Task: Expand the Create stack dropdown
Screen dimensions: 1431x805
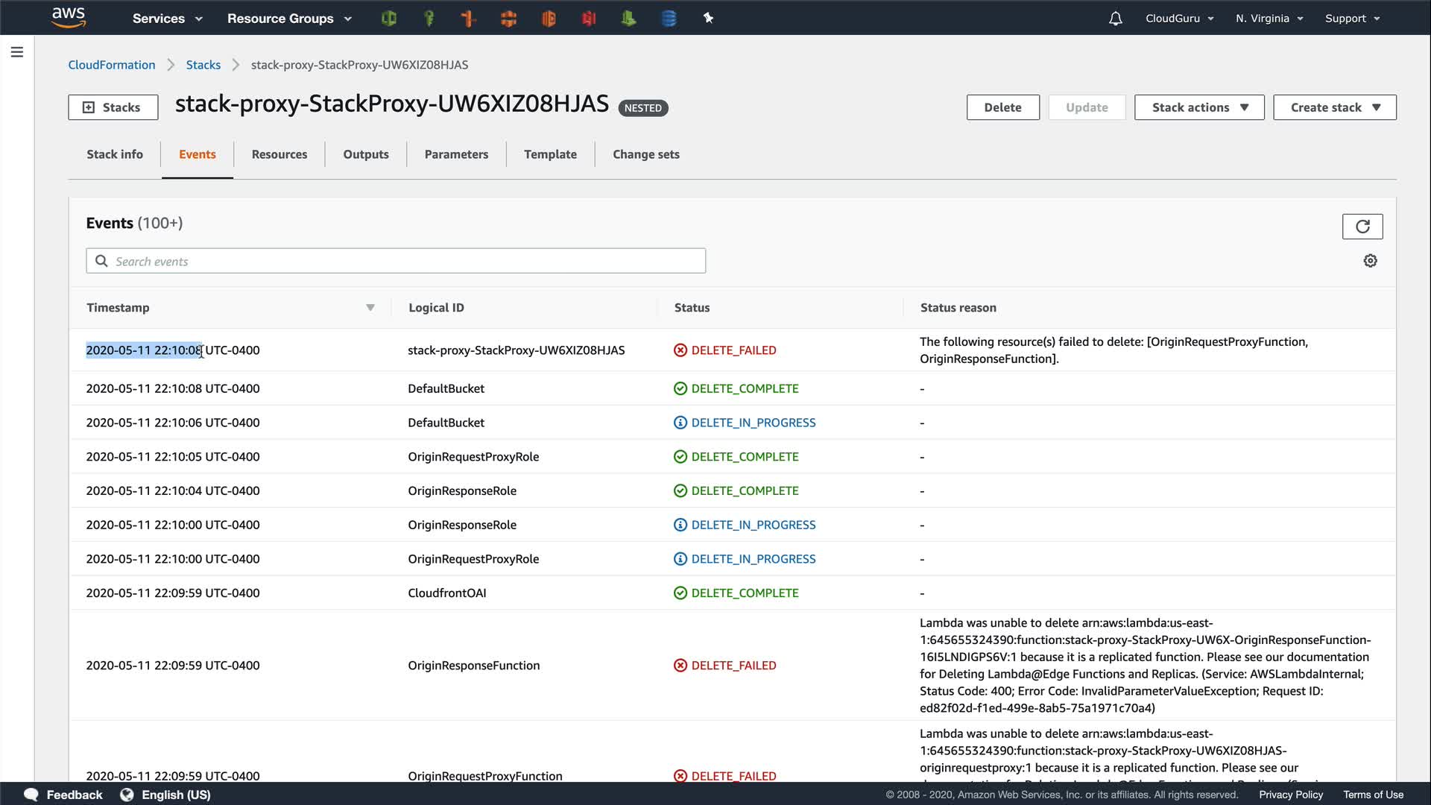Action: [1334, 107]
